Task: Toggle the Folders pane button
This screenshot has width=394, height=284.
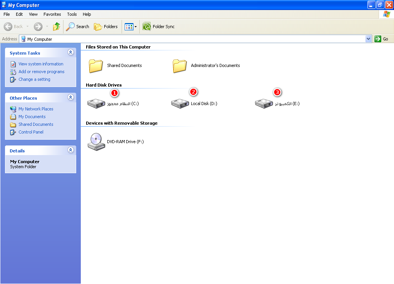Action: pos(106,27)
